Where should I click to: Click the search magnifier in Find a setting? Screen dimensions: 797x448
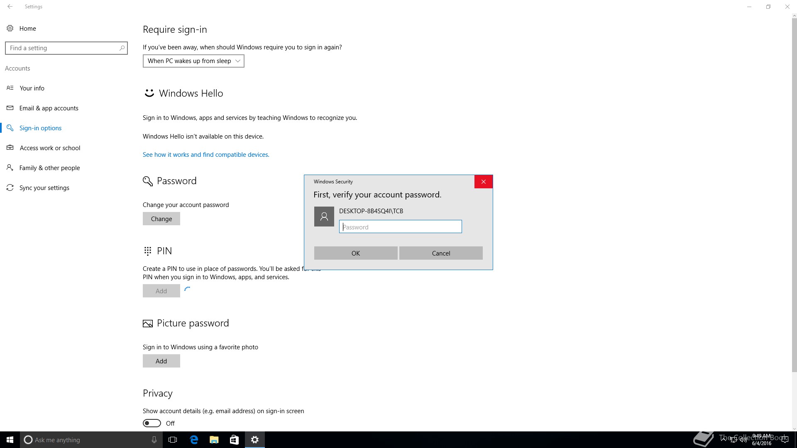pos(122,48)
